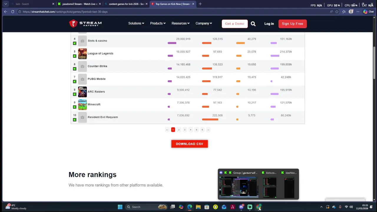377x212 pixels.
Task: Click the Copilot icon in the taskbar
Action: (x=181, y=207)
